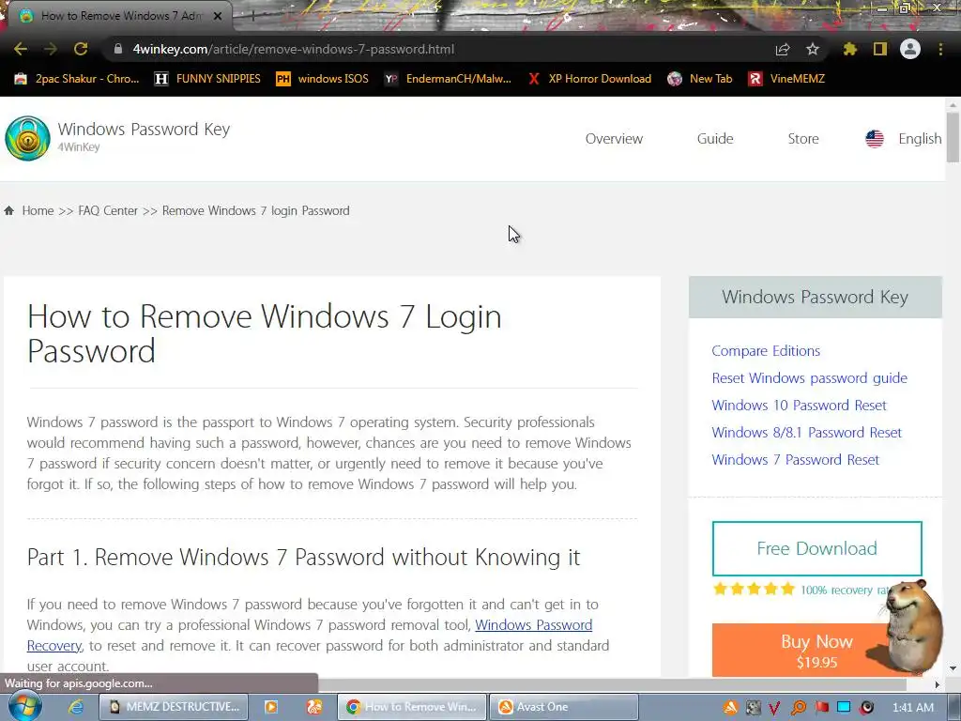Click the home icon in breadcrumb
Image resolution: width=961 pixels, height=721 pixels.
9,211
